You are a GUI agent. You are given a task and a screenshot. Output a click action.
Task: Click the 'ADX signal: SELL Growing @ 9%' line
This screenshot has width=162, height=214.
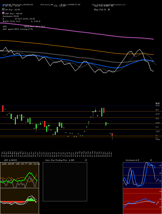coord(18,29)
